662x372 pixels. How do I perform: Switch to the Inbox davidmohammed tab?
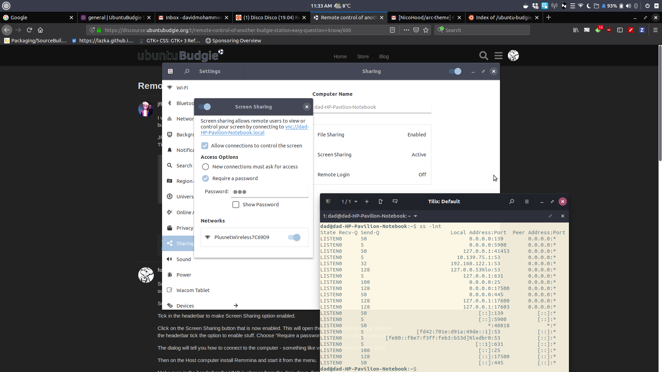pos(191,18)
